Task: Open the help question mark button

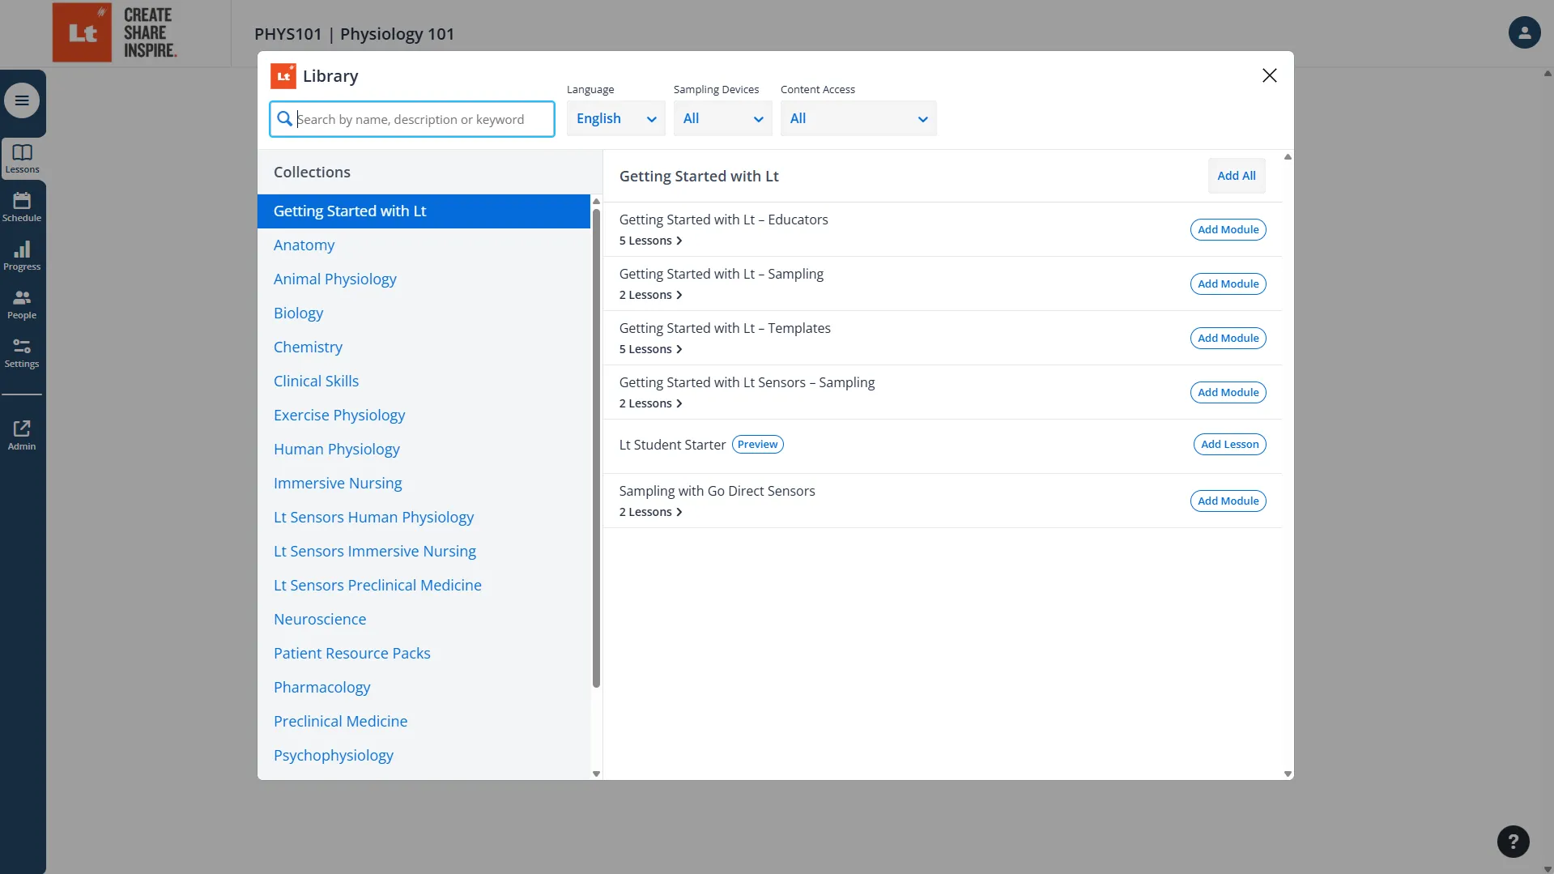Action: (x=1513, y=842)
